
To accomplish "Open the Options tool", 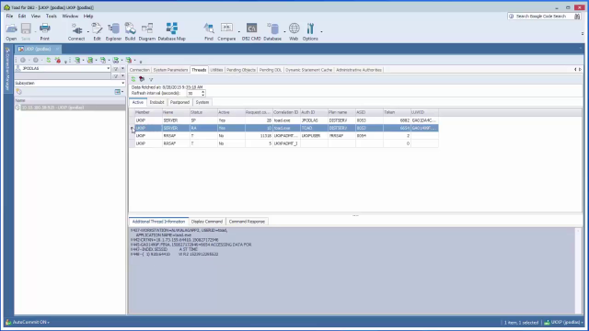I will (310, 31).
